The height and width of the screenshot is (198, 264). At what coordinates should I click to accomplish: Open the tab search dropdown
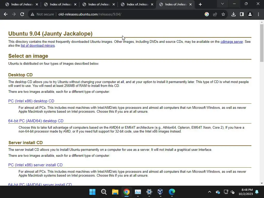[222, 4]
